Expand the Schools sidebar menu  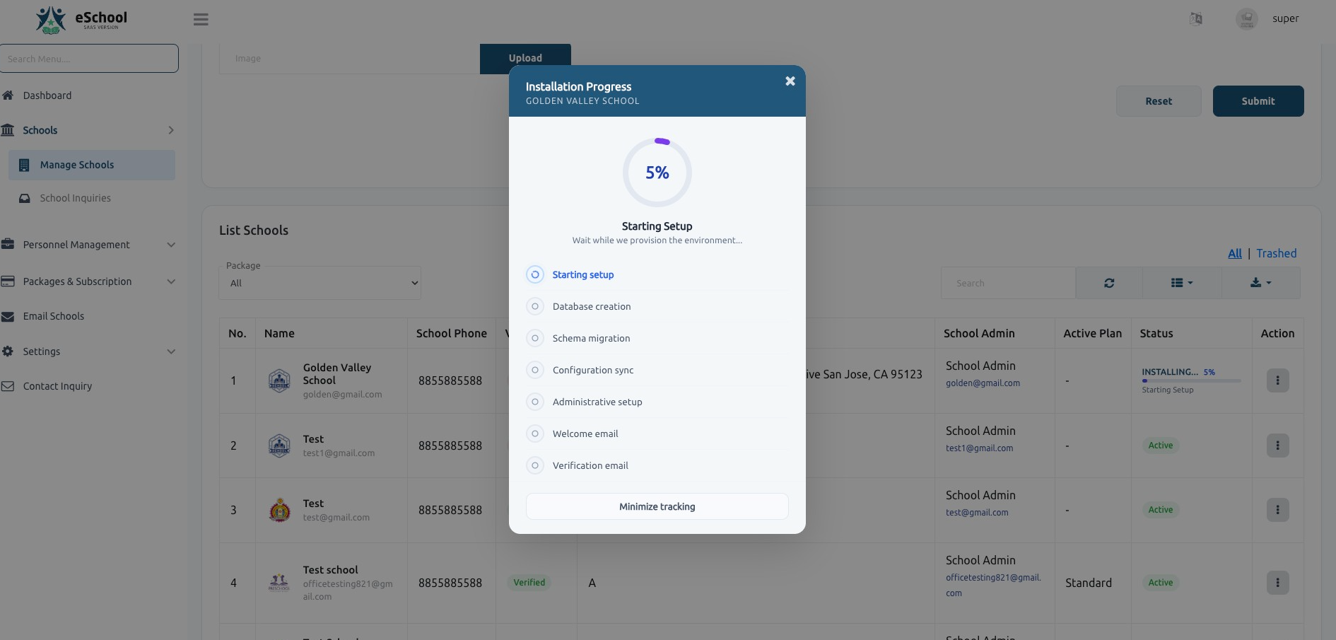pos(171,130)
